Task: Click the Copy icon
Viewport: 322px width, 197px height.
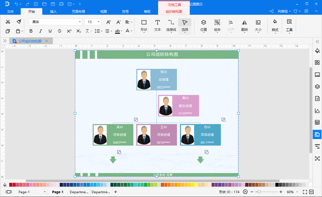Action: (x=8, y=31)
